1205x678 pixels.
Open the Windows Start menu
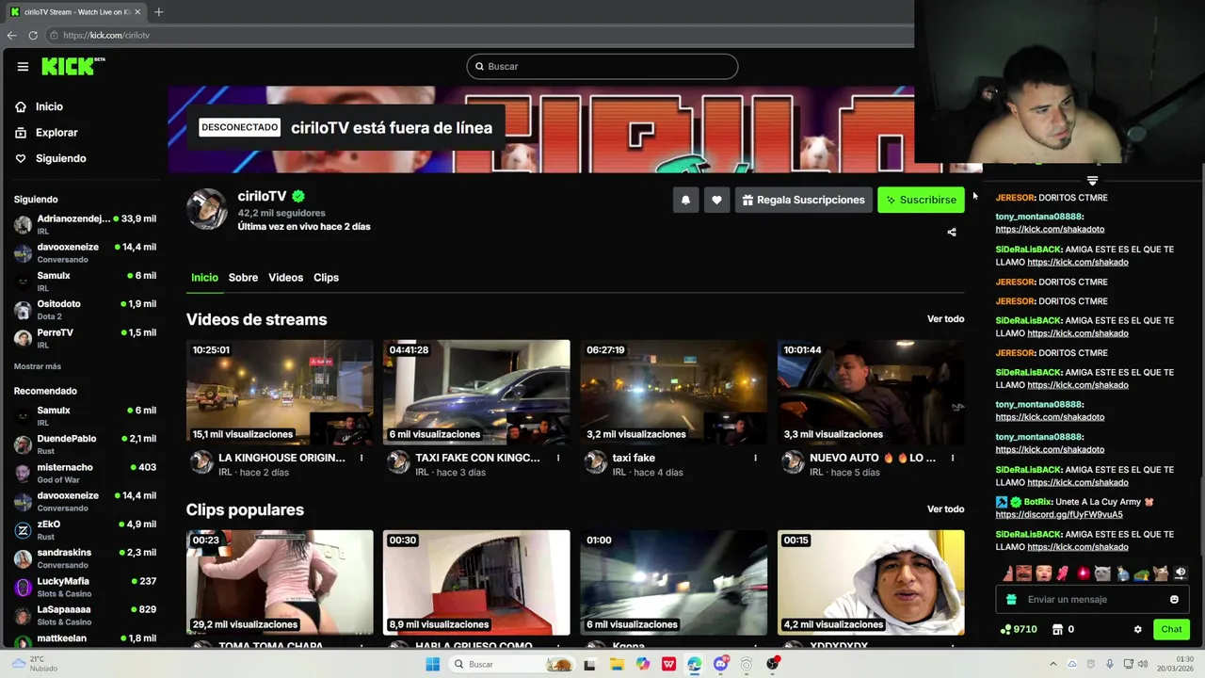coord(433,664)
